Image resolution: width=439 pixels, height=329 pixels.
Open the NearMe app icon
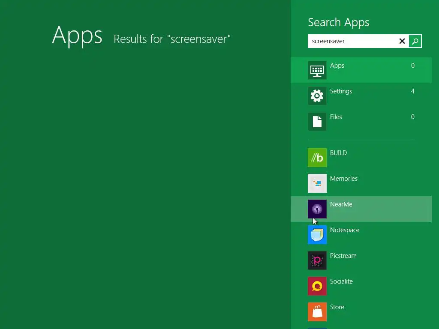coord(317,209)
